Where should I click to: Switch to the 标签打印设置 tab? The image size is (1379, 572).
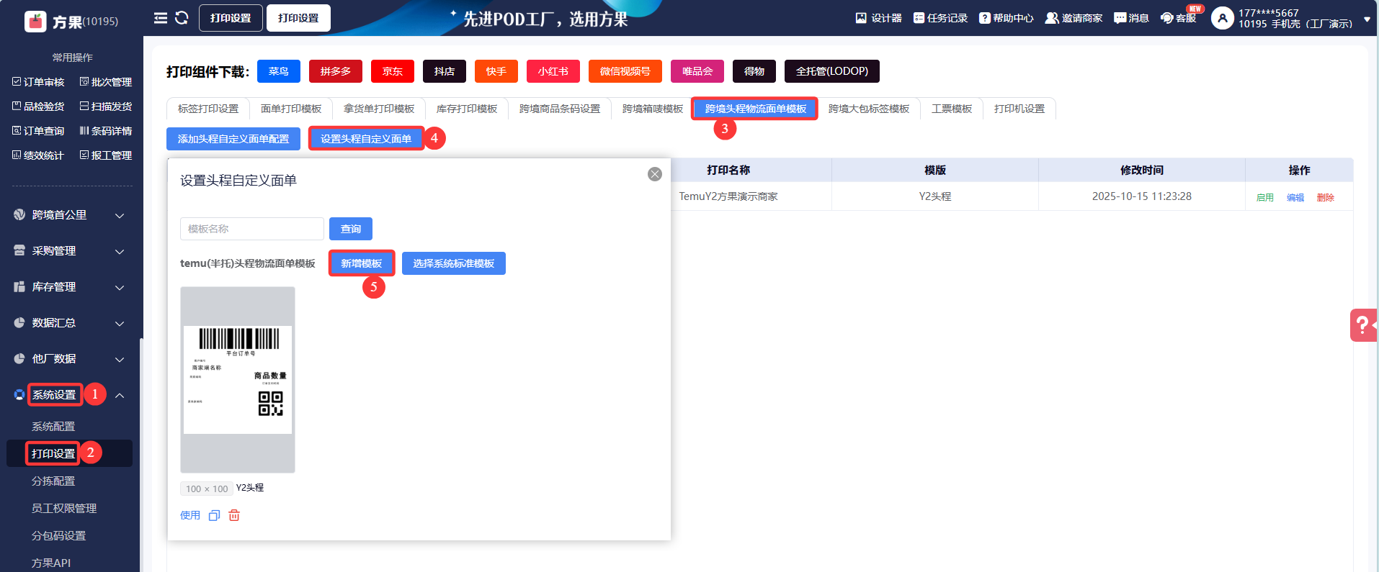click(208, 109)
